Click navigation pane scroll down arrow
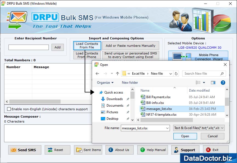 click(132, 120)
